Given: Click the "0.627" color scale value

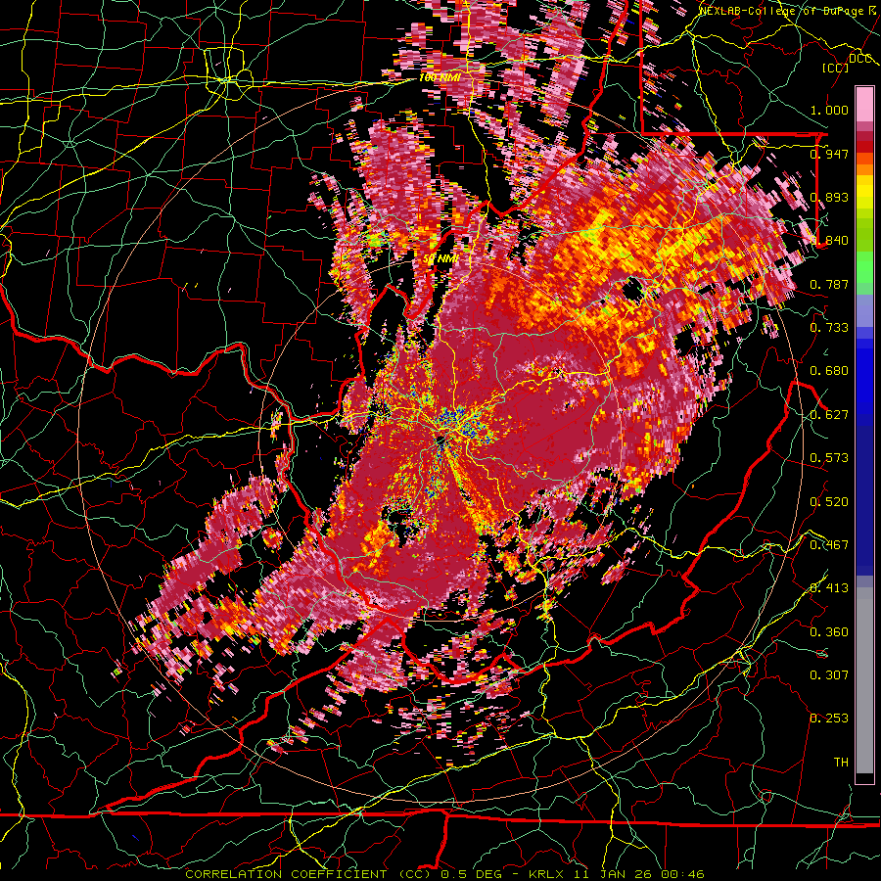Looking at the screenshot, I should pos(829,415).
